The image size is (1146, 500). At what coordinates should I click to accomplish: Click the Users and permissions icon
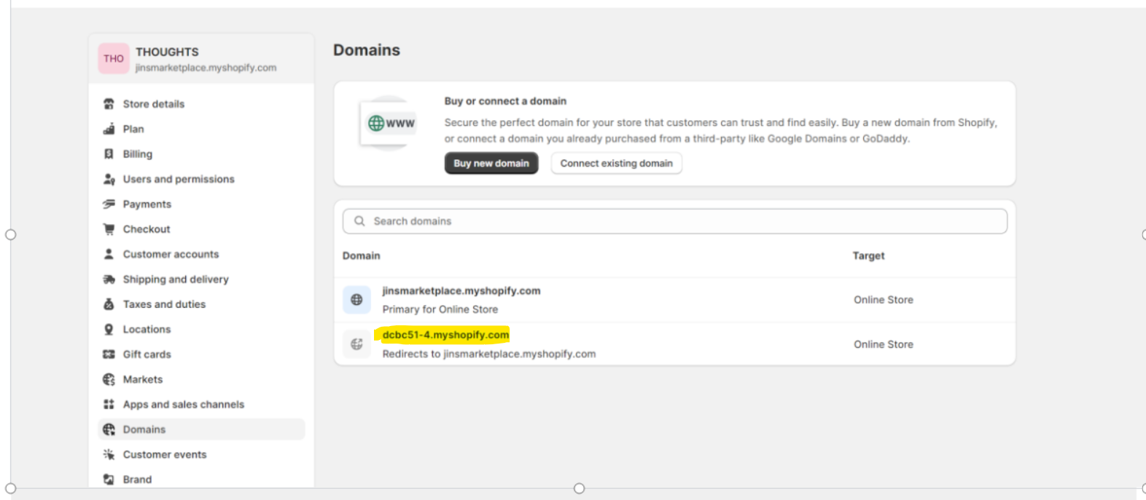pyautogui.click(x=109, y=179)
